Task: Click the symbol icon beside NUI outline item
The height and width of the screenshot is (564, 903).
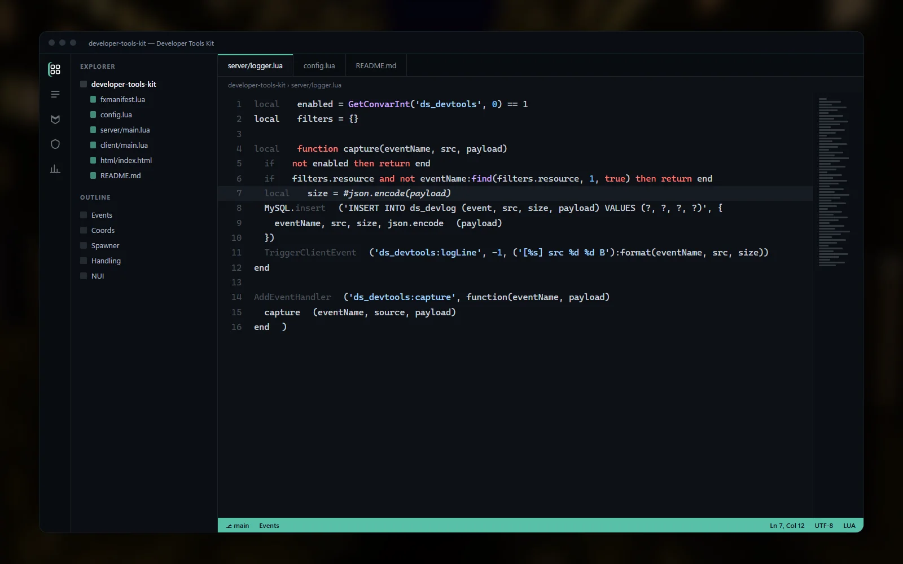Action: [x=84, y=276]
